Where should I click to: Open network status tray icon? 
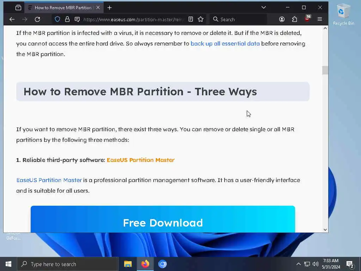pos(307,264)
